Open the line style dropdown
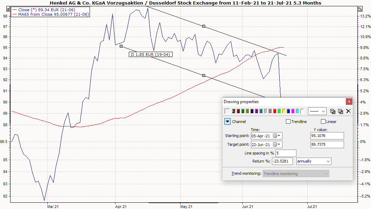 317,111
